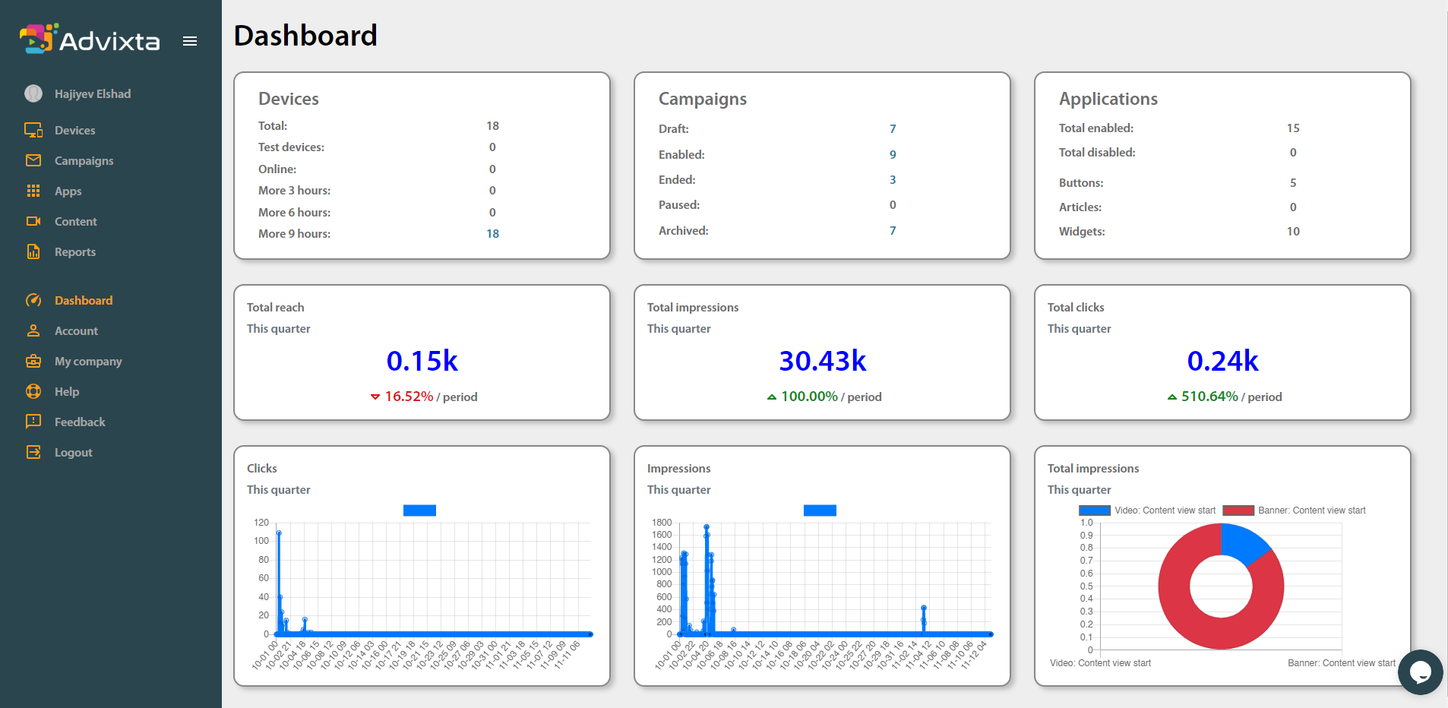Click the Total reach value 0.15k

click(422, 361)
